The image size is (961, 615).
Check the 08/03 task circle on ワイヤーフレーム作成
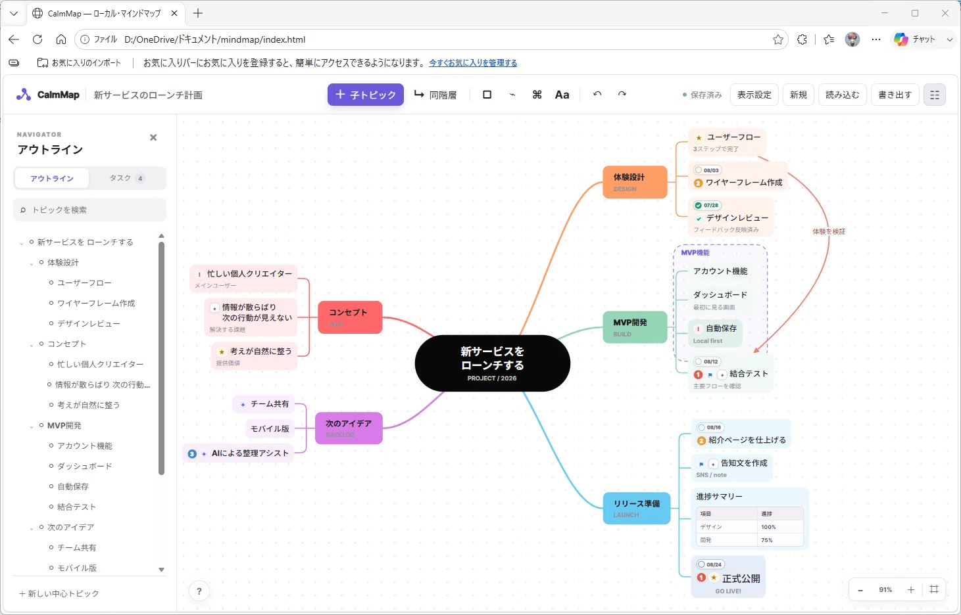tap(699, 170)
